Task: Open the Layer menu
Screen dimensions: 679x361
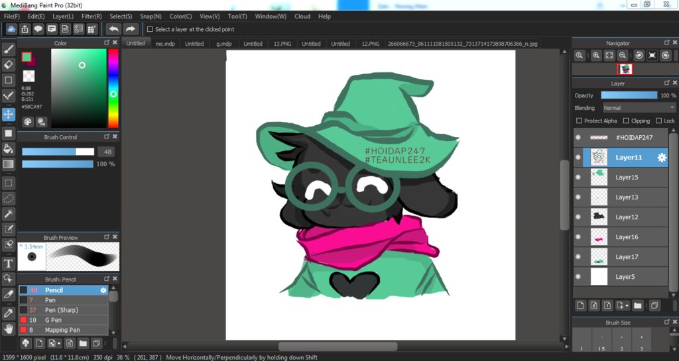Action: (x=63, y=17)
